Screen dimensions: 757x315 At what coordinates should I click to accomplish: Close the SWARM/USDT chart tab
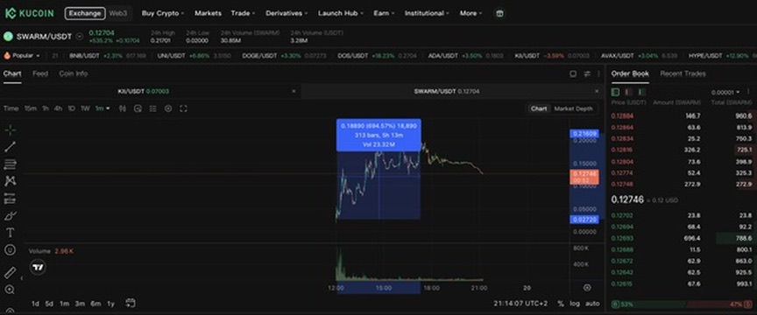pos(597,91)
